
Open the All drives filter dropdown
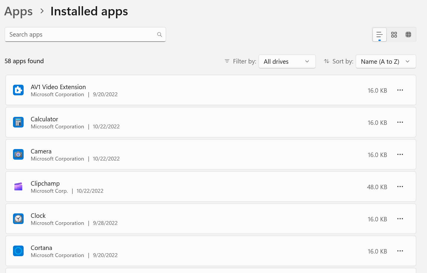tap(287, 61)
